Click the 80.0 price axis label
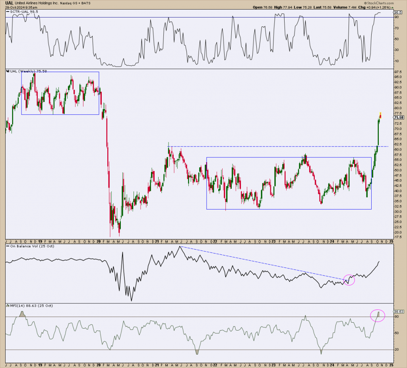This screenshot has width=407, height=368. pyautogui.click(x=398, y=108)
